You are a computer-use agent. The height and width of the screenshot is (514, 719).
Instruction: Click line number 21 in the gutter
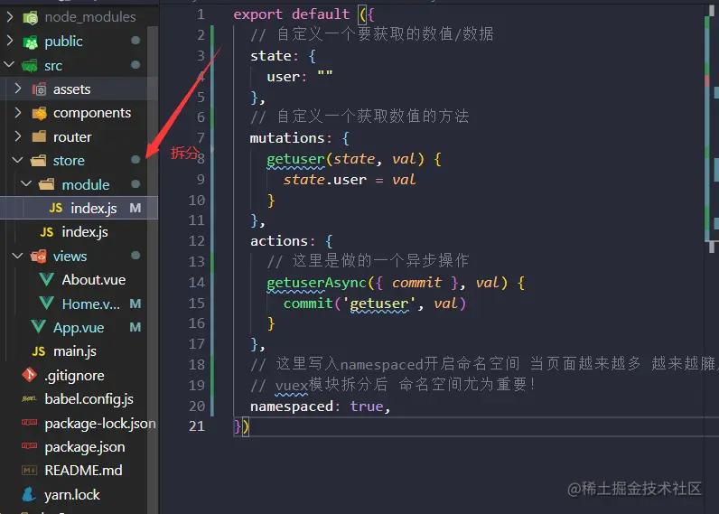[x=197, y=426]
